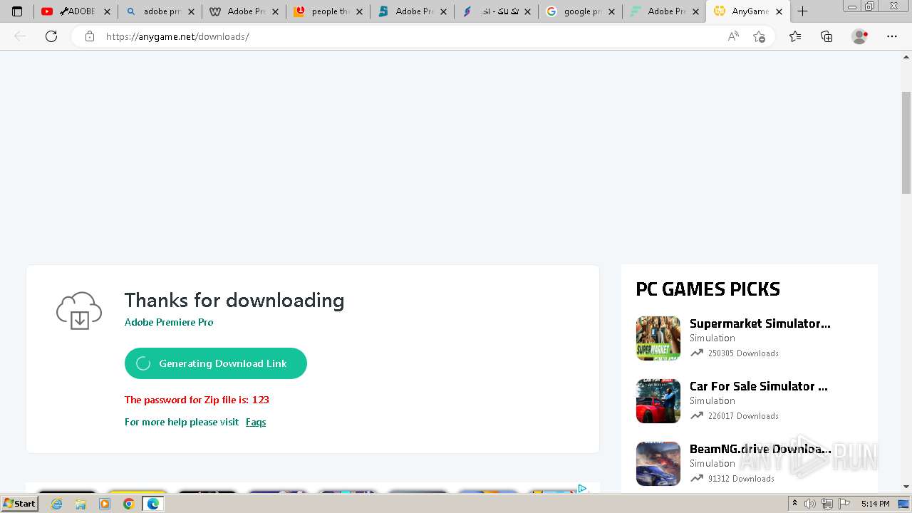Open Car For Sale Simulator link
The width and height of the screenshot is (912, 513).
click(758, 386)
